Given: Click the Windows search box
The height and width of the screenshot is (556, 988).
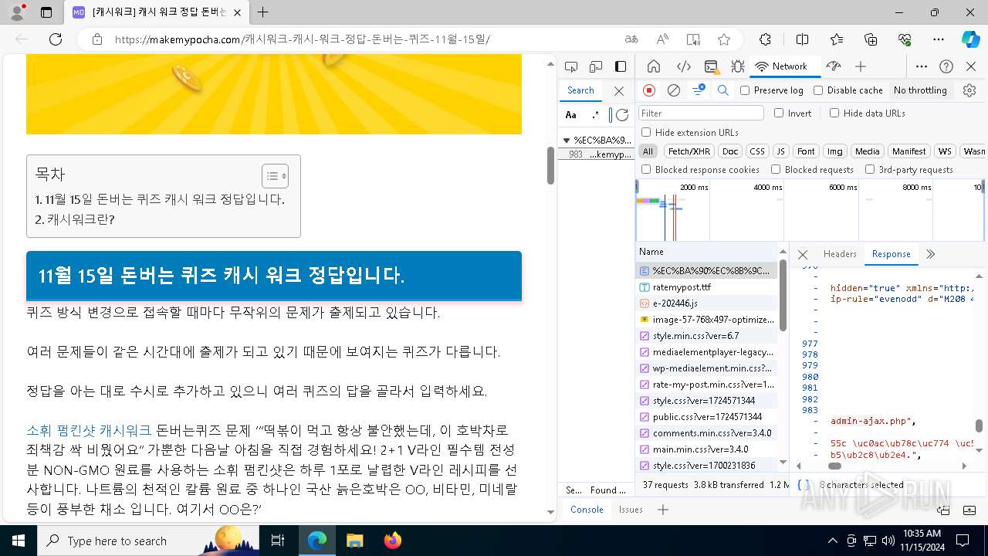Looking at the screenshot, I should point(148,541).
